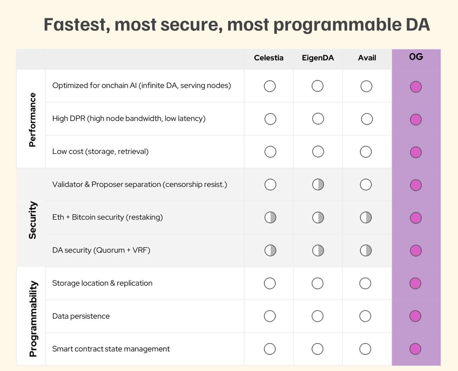
Task: Click the 0G column header
Action: tap(416, 57)
